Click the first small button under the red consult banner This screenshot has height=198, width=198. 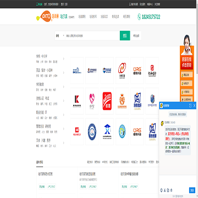click(186, 74)
